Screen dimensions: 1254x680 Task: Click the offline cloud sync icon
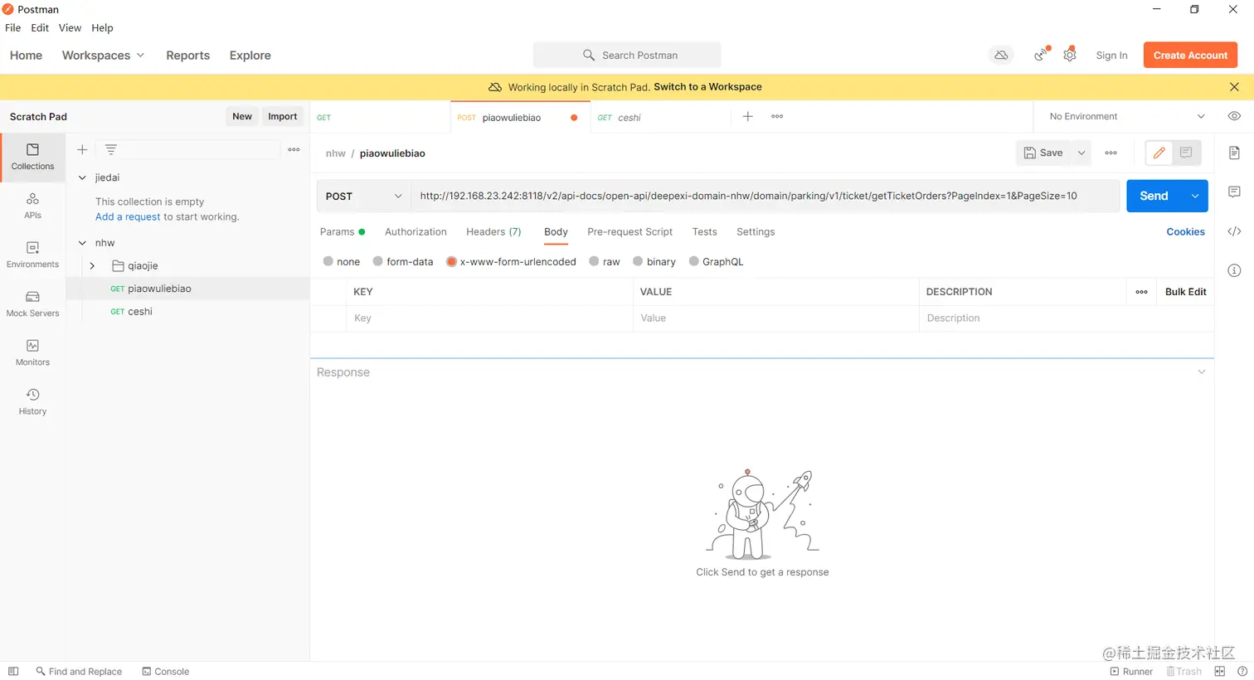click(1001, 56)
